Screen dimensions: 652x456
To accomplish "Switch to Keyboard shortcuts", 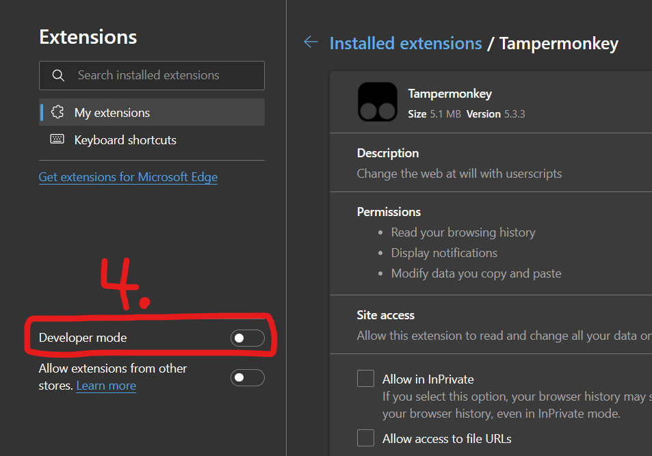I will (125, 139).
